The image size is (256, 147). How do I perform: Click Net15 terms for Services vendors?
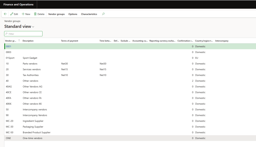click(x=64, y=69)
